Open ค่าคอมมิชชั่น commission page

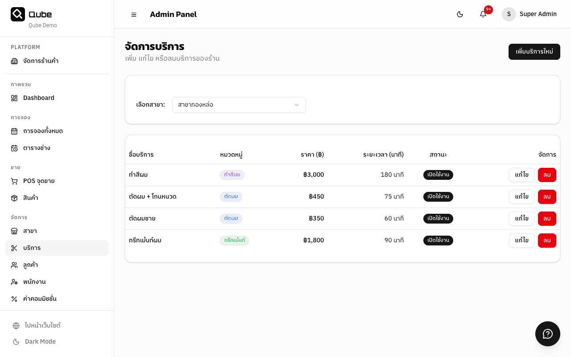tap(40, 299)
